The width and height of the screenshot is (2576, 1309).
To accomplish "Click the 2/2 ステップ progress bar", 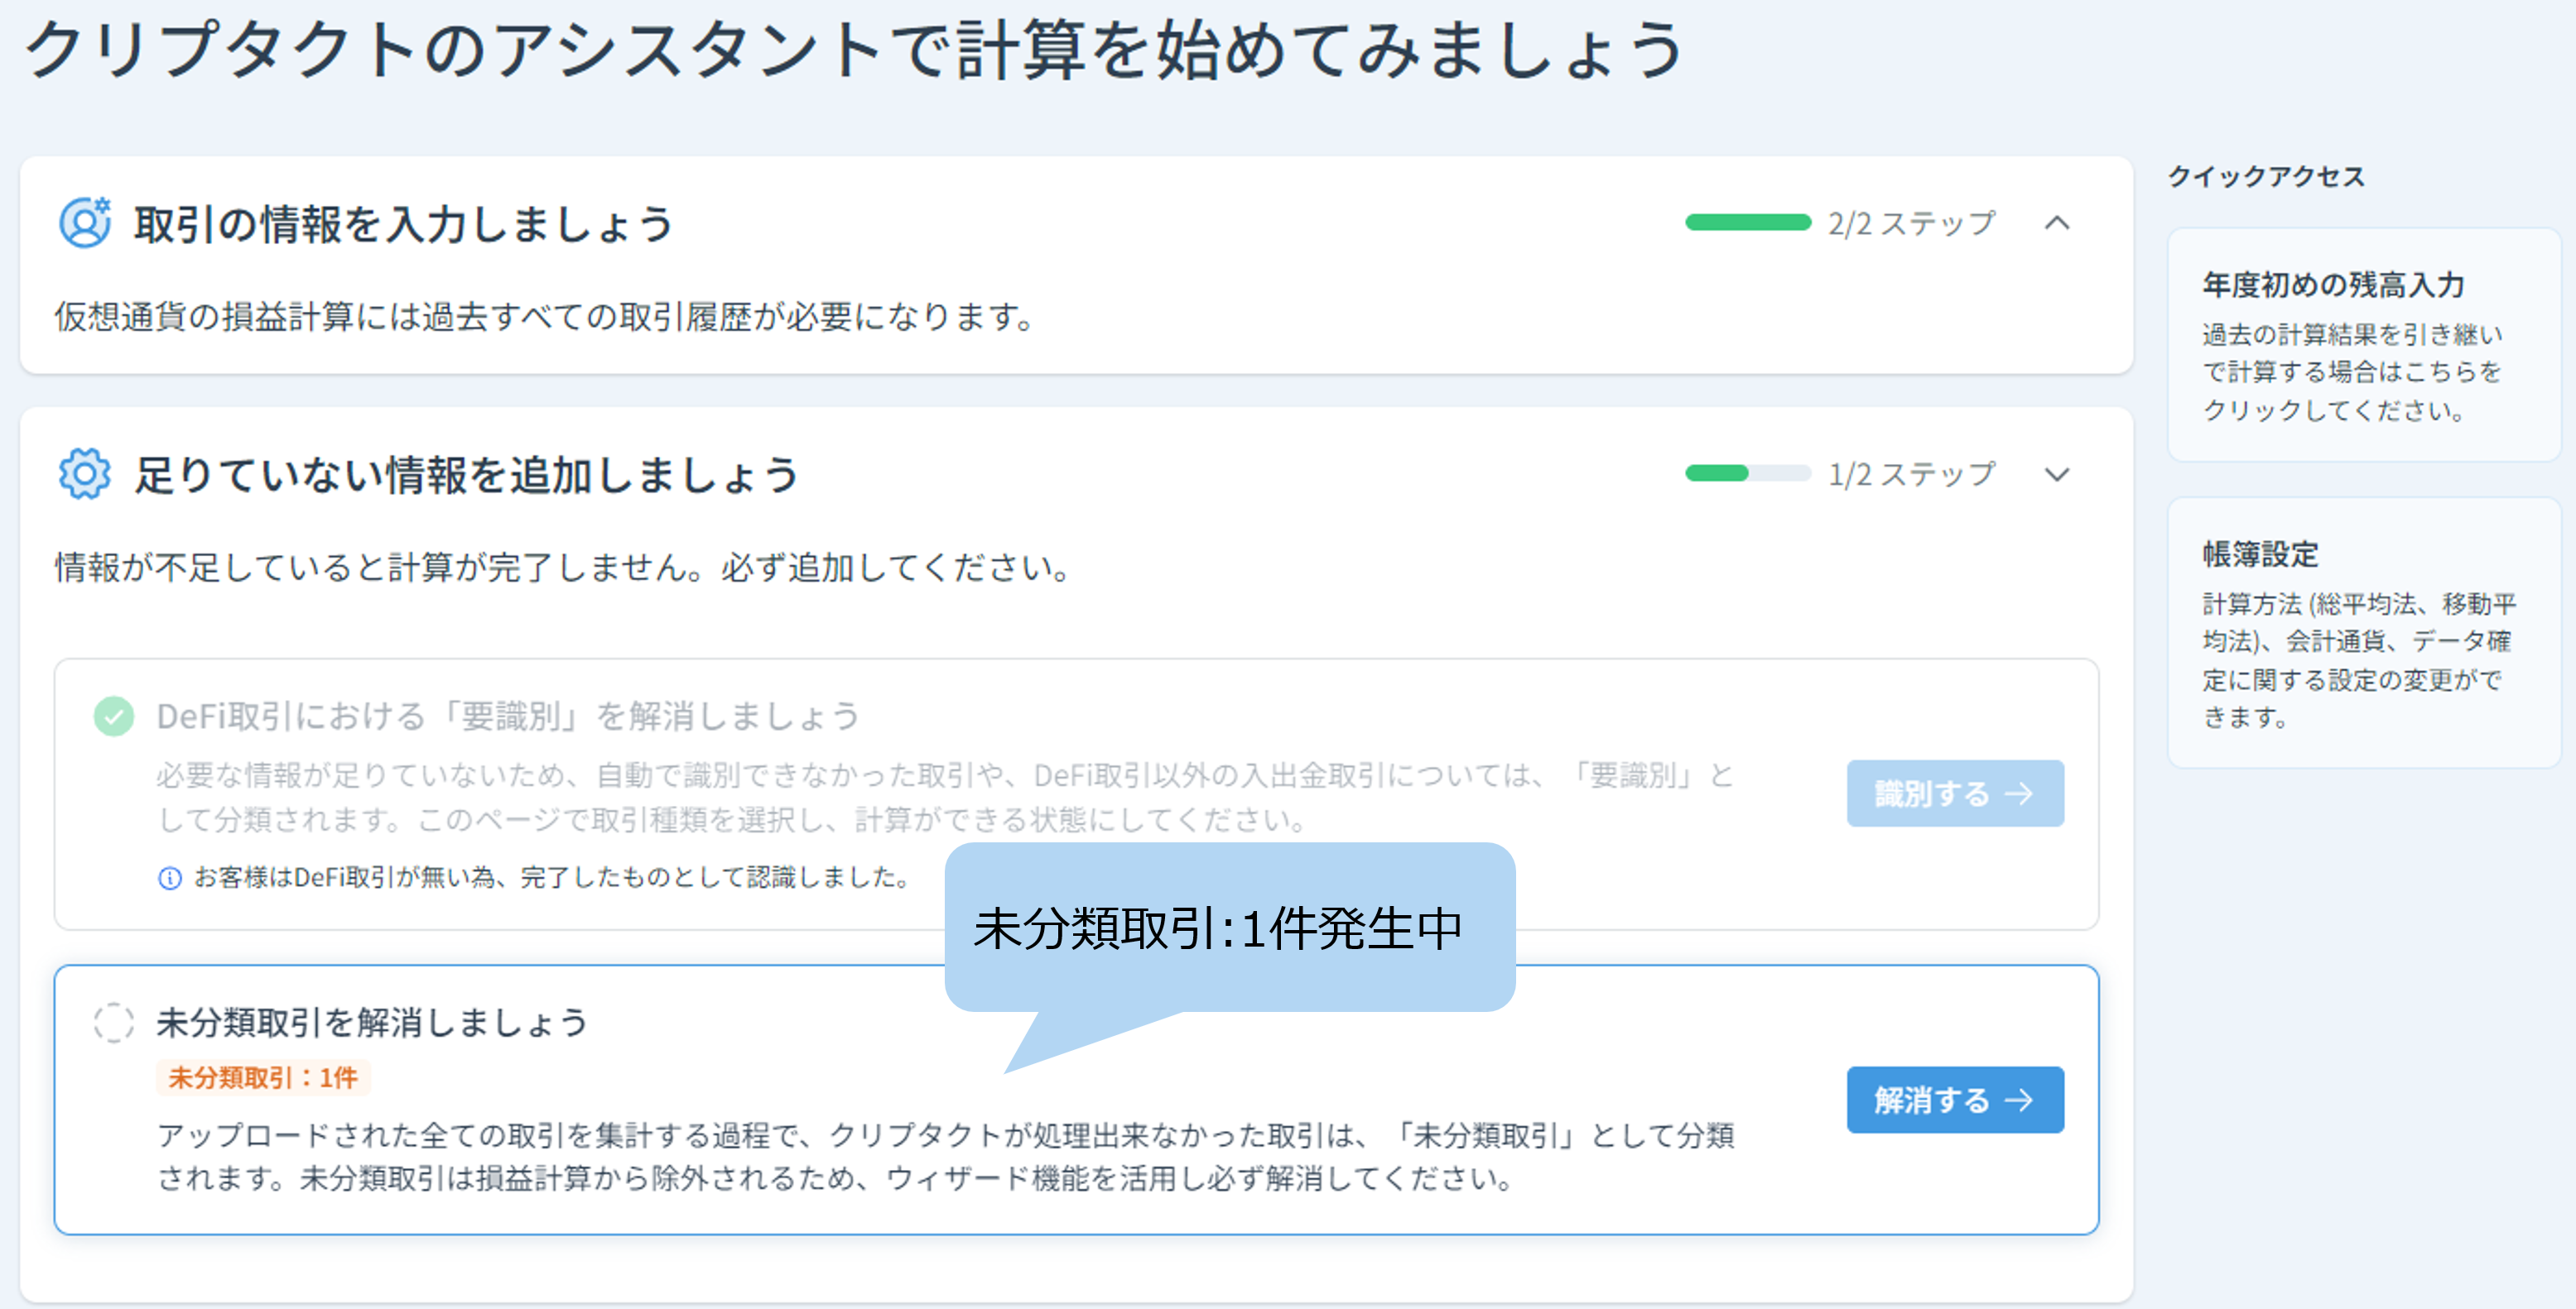I will pos(1748,223).
